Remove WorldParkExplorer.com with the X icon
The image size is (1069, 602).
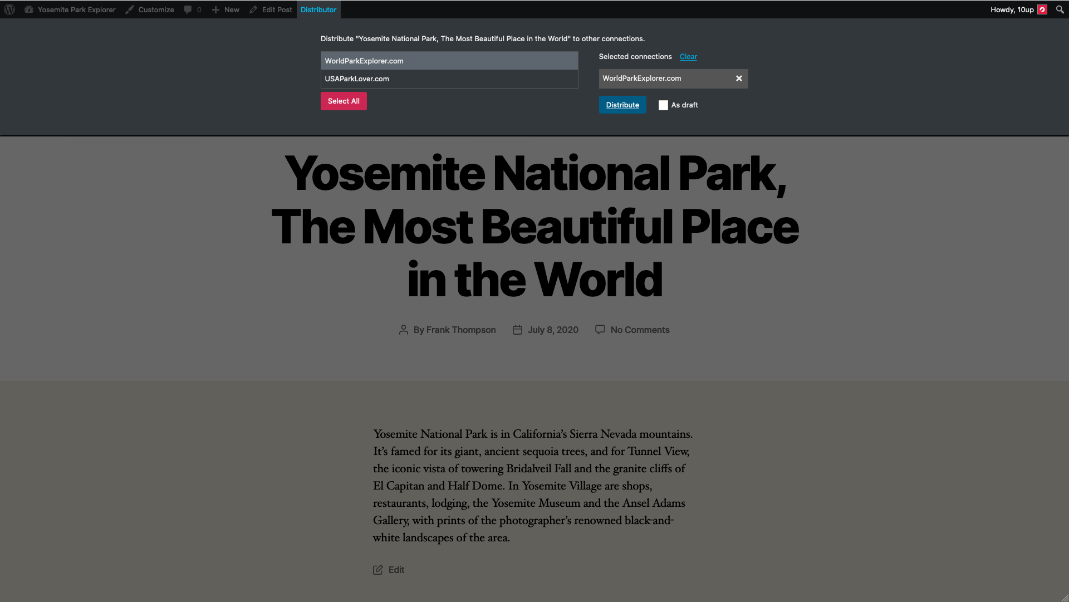point(739,79)
